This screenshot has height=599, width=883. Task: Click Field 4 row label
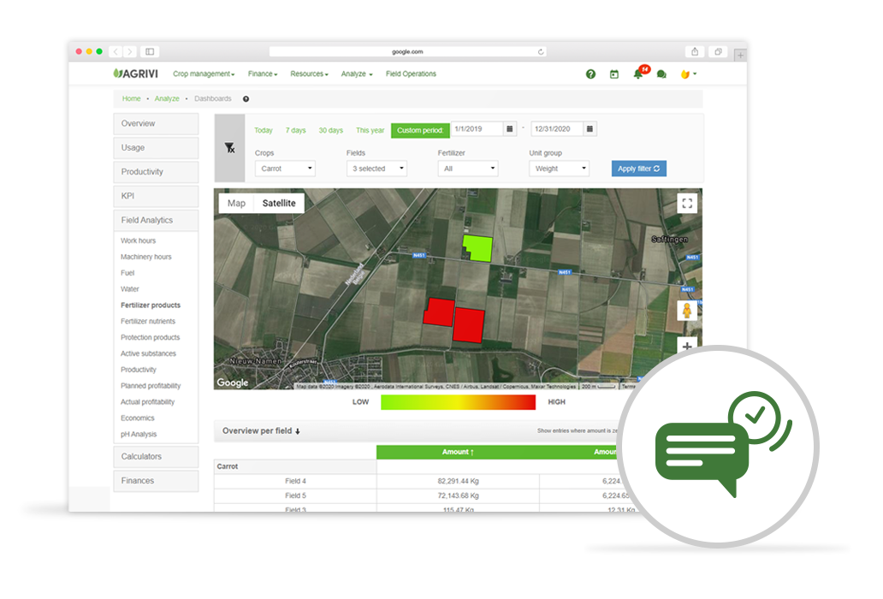[295, 481]
